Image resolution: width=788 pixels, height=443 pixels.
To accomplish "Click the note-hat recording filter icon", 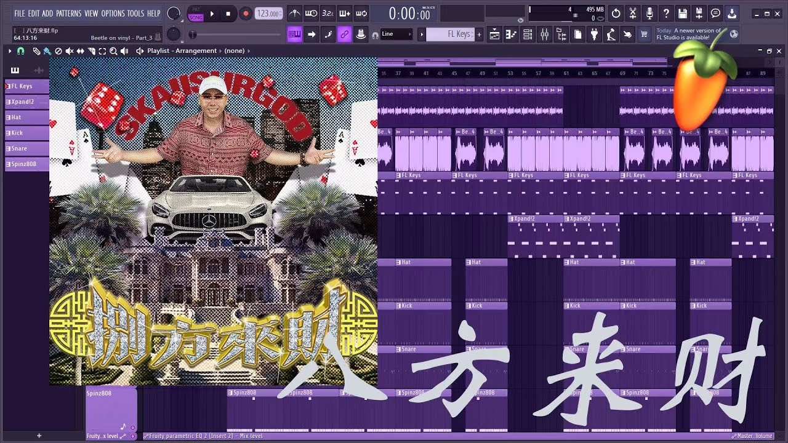I will (x=361, y=34).
